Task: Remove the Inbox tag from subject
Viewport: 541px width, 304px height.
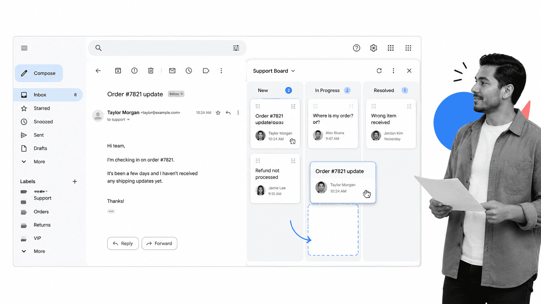Action: click(x=182, y=94)
